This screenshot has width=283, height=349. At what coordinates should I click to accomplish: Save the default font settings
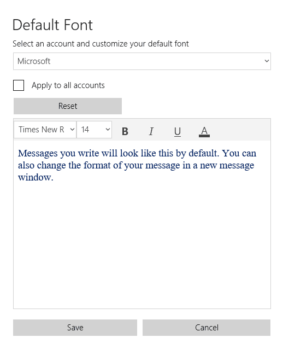(x=75, y=328)
